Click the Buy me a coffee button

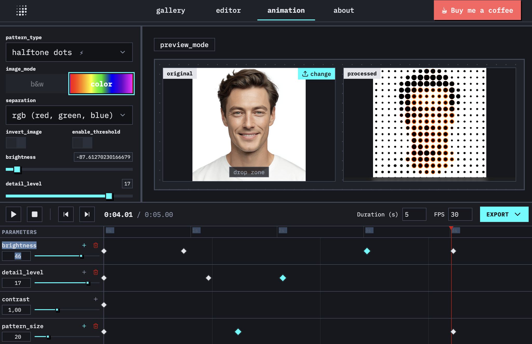477,10
